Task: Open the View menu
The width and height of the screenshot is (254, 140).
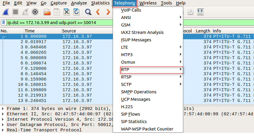Action: coord(32,3)
